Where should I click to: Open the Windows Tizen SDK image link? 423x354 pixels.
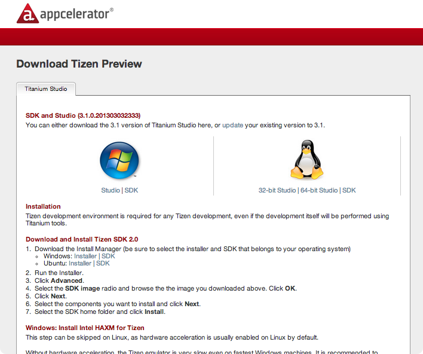pos(108,256)
